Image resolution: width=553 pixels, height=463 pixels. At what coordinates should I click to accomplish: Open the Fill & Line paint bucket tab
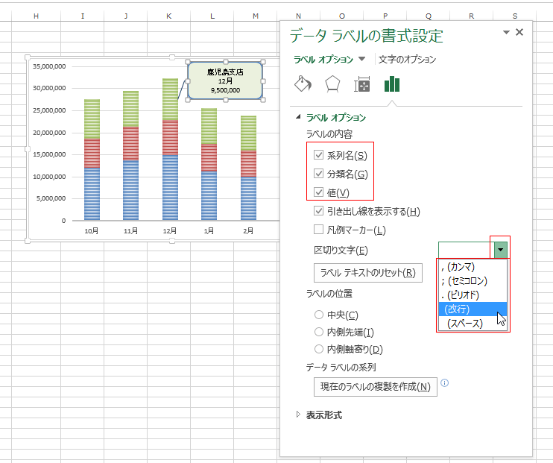click(x=303, y=84)
